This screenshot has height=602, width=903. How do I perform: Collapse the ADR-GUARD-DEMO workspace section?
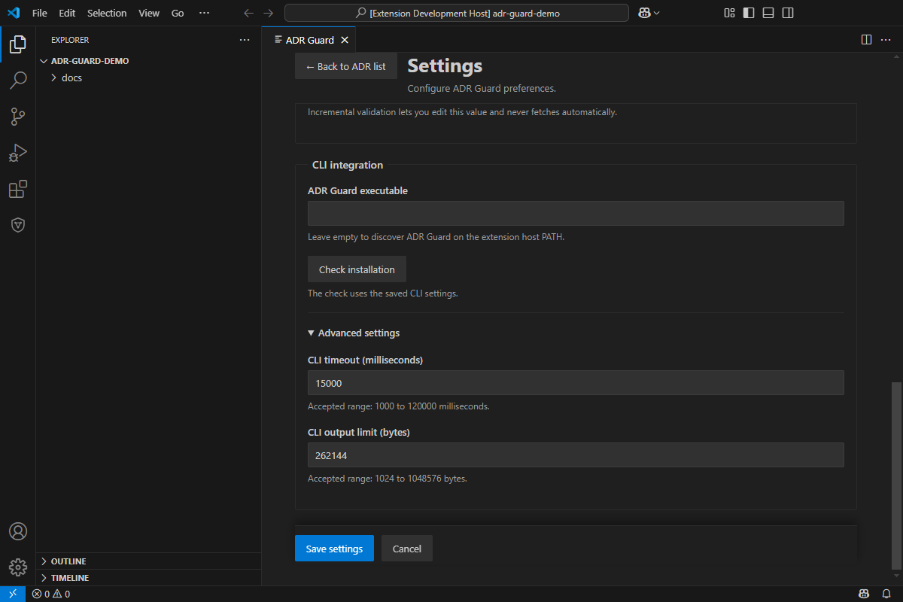point(148,61)
